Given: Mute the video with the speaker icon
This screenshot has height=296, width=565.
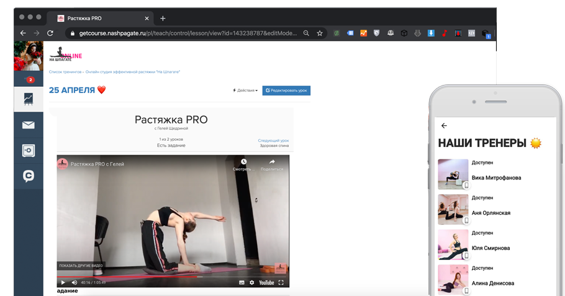Looking at the screenshot, I should tap(75, 283).
